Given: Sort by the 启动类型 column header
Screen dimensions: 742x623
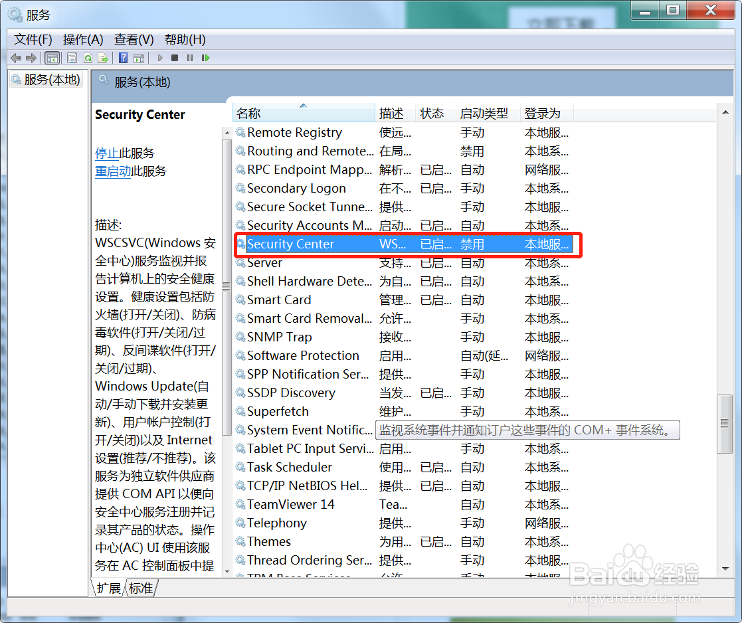Looking at the screenshot, I should pos(488,113).
